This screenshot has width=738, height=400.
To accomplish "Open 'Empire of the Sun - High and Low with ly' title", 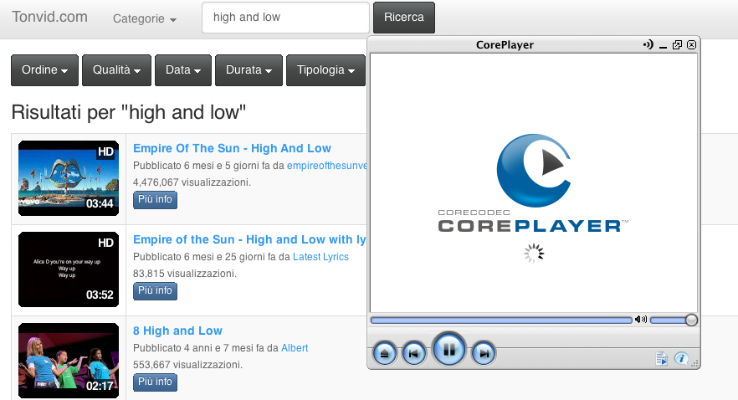I will [x=249, y=239].
